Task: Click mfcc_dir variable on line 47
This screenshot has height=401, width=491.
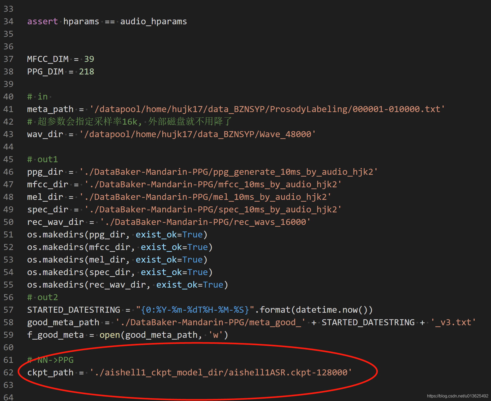Action: pyautogui.click(x=48, y=184)
